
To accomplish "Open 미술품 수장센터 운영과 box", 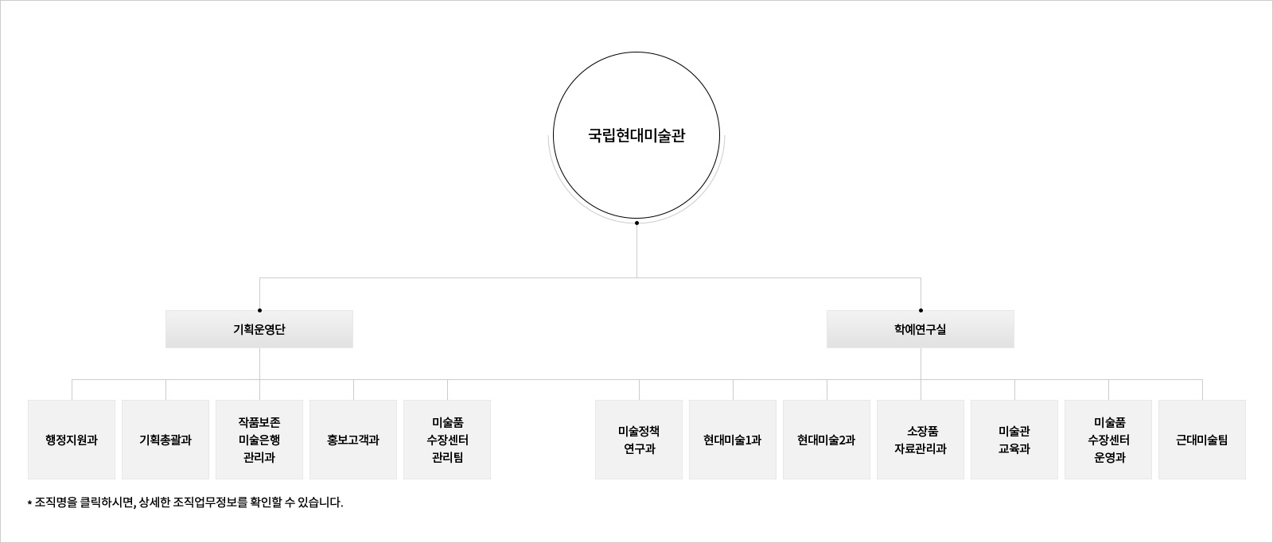I will 1108,440.
